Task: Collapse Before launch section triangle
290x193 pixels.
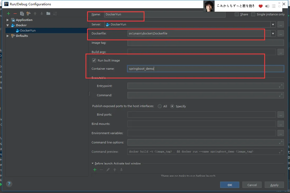Action: pyautogui.click(x=93, y=164)
